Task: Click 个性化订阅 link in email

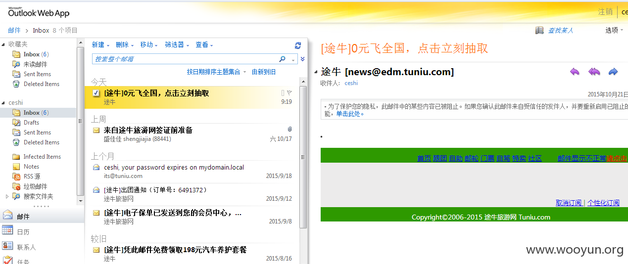Action: click(603, 203)
